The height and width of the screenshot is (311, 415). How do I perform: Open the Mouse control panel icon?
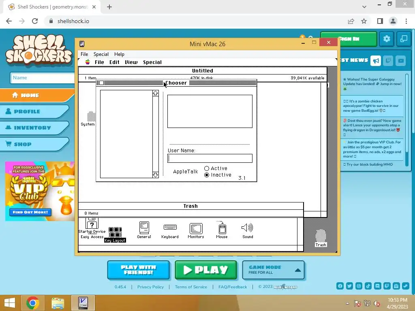(x=222, y=230)
